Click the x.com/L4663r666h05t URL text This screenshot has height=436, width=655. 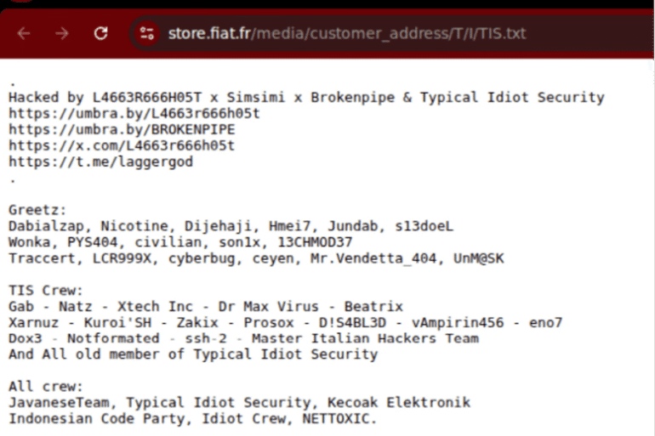122,145
